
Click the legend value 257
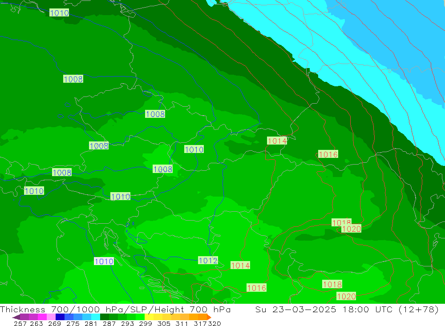coord(20,323)
